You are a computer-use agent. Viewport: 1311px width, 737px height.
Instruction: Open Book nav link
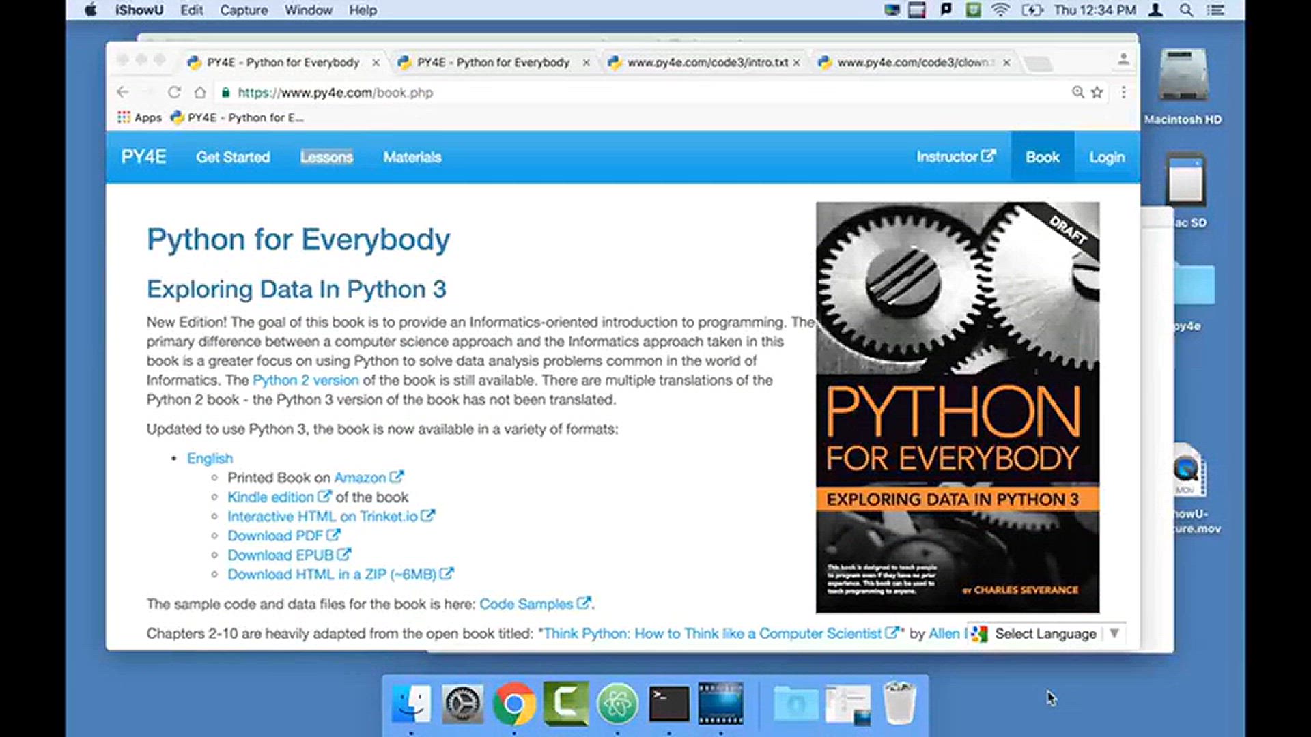pyautogui.click(x=1042, y=157)
